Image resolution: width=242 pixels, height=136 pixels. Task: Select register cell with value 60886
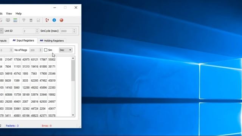point(9,94)
